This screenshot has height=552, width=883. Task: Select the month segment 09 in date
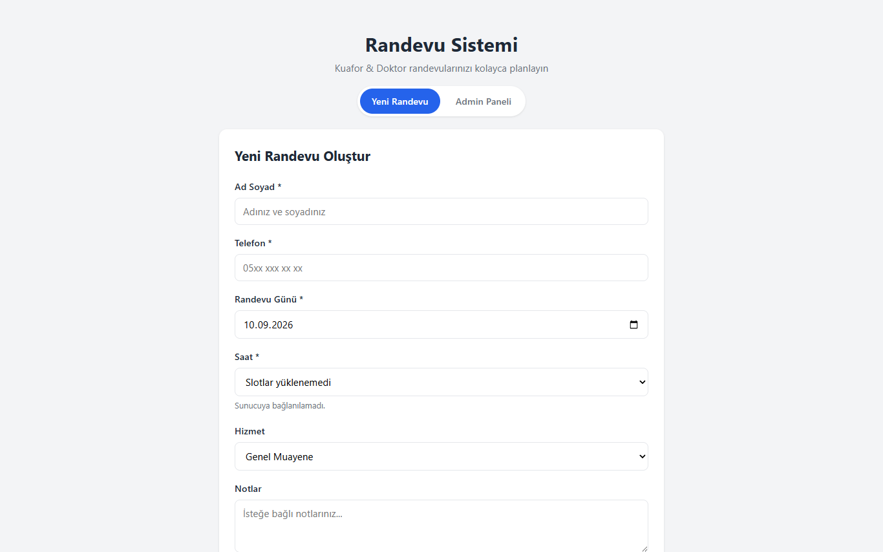(x=262, y=324)
